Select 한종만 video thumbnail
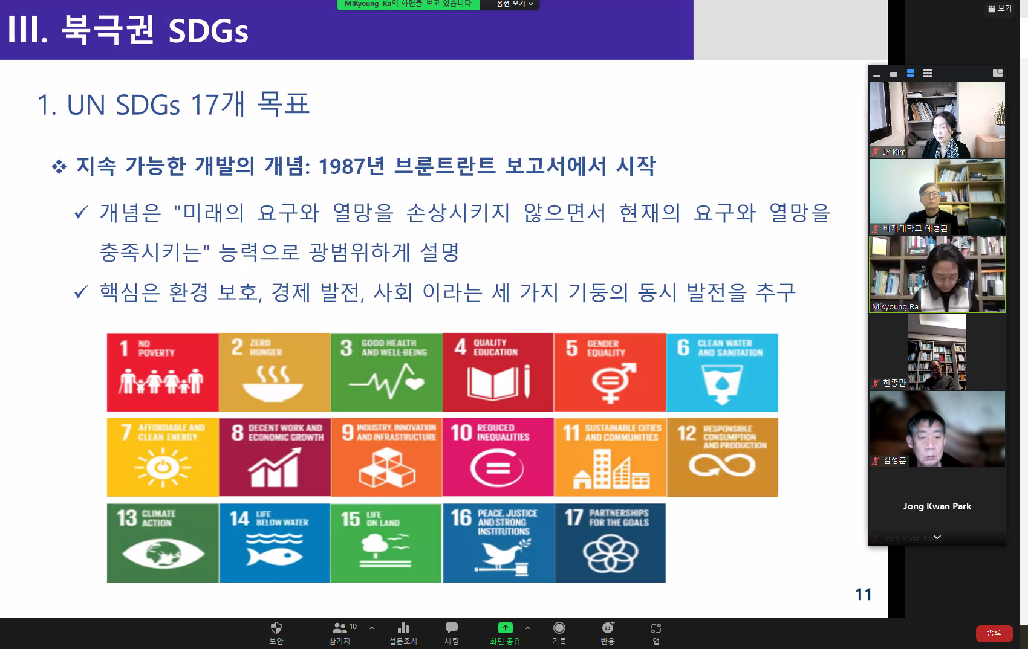Image resolution: width=1028 pixels, height=649 pixels. click(937, 352)
